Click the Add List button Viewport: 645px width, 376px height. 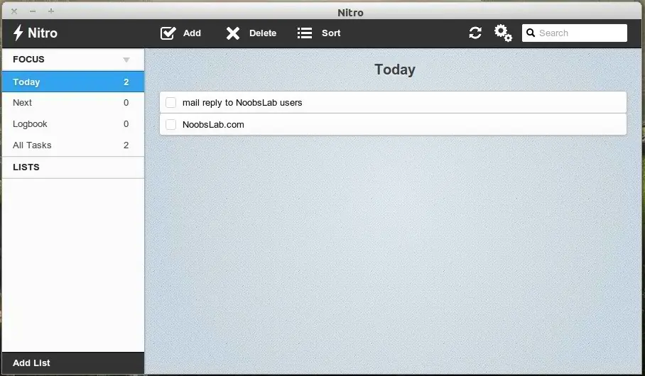[x=73, y=363]
